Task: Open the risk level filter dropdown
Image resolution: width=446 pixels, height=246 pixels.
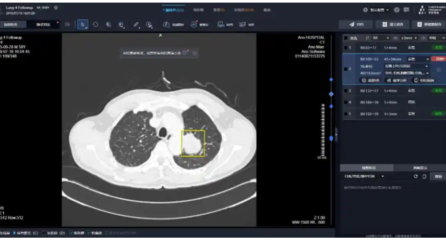Action: [436, 38]
